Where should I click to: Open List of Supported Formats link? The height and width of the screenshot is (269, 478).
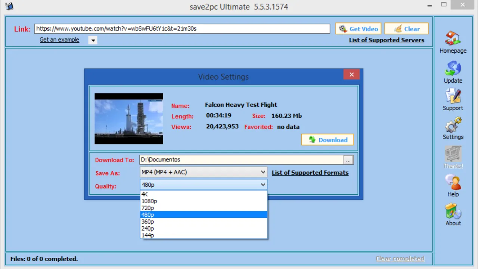tap(310, 173)
